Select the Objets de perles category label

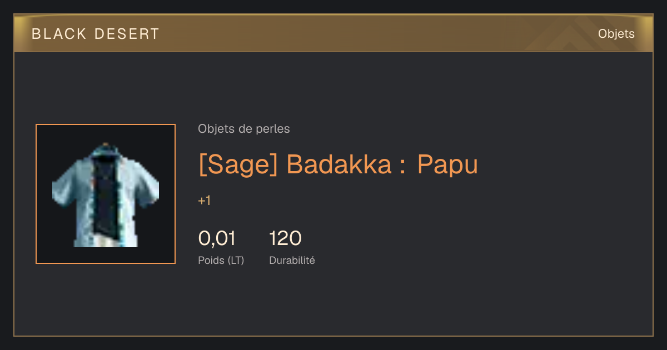243,129
